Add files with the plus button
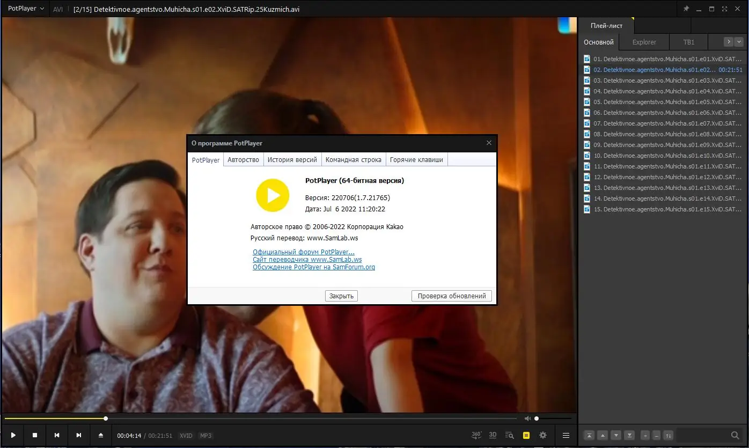 [645, 435]
